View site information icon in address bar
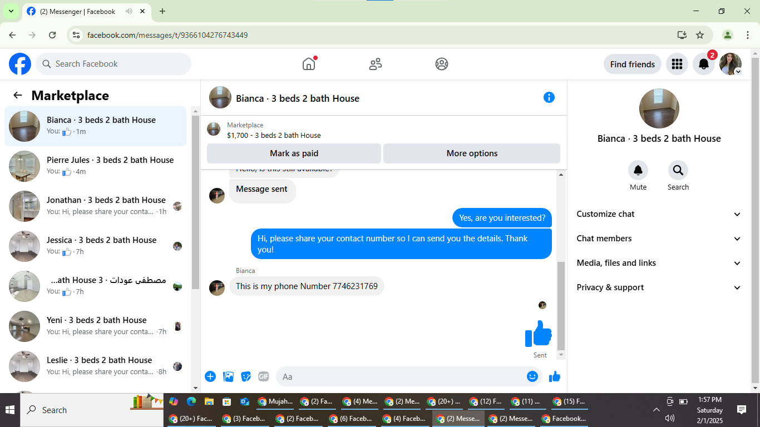This screenshot has height=427, width=760. click(x=77, y=35)
